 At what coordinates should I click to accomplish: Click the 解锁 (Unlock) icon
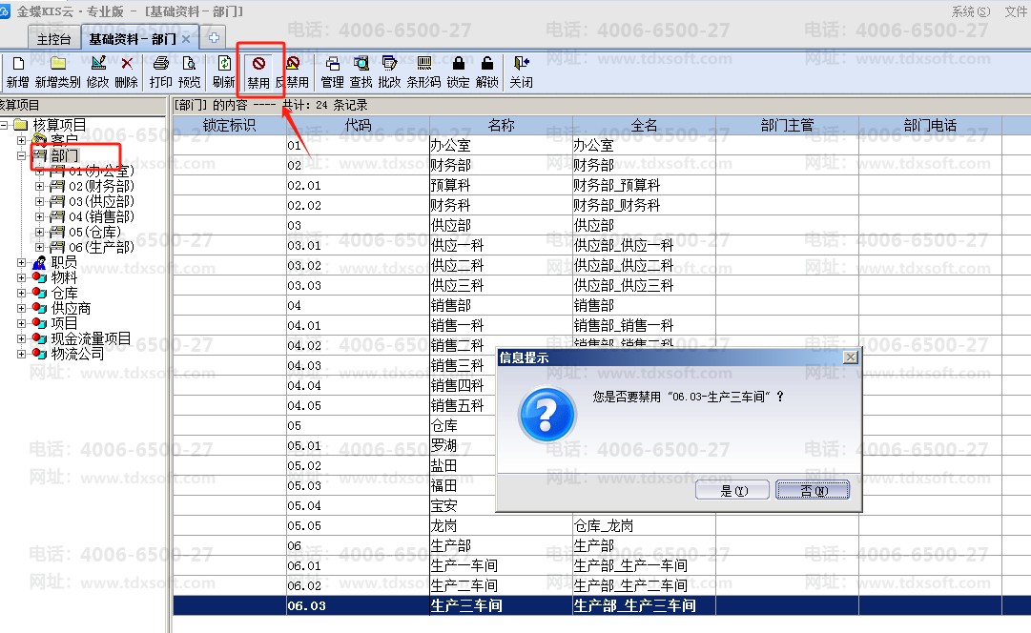coord(486,64)
